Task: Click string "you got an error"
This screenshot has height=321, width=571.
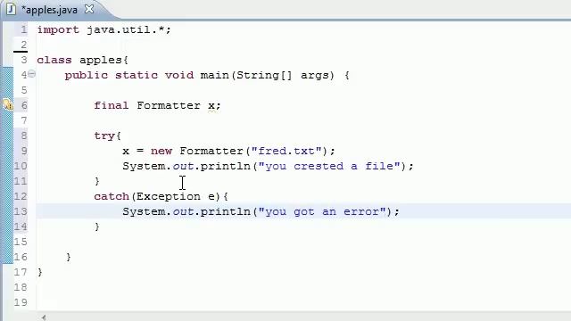Action: coord(322,211)
